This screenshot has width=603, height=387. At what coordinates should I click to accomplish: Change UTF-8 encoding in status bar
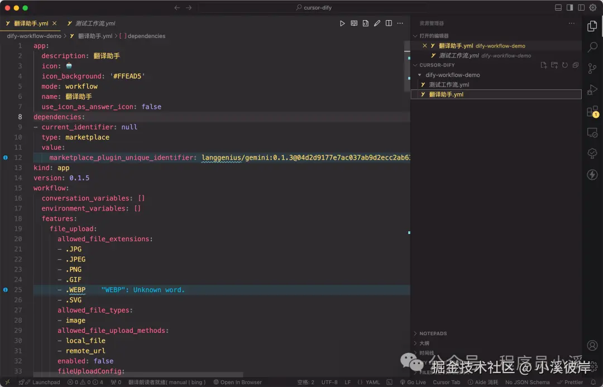[x=329, y=382]
